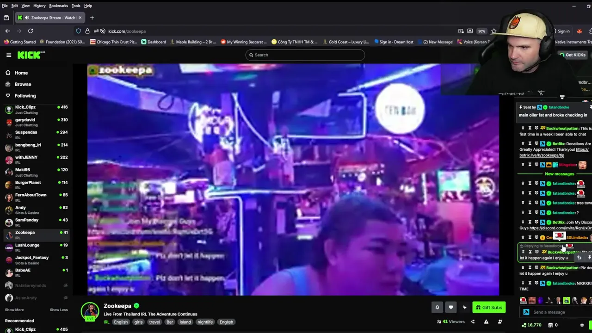592x333 pixels.
Task: Click the store icon showing 0
Action: coord(550,325)
